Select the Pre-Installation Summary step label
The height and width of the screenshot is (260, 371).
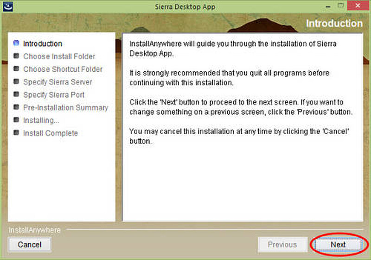point(65,108)
